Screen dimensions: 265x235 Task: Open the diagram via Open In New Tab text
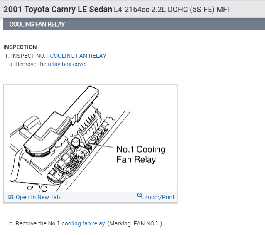click(x=38, y=197)
